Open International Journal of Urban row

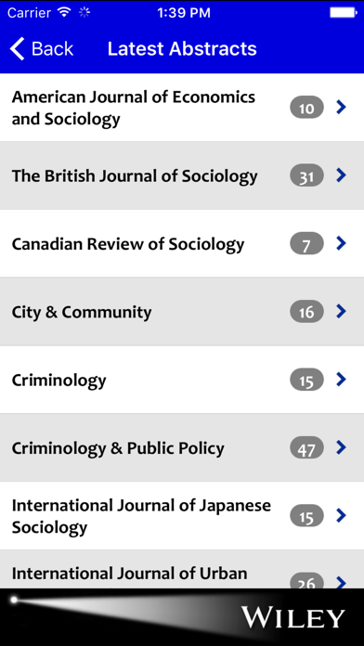pyautogui.click(x=182, y=569)
